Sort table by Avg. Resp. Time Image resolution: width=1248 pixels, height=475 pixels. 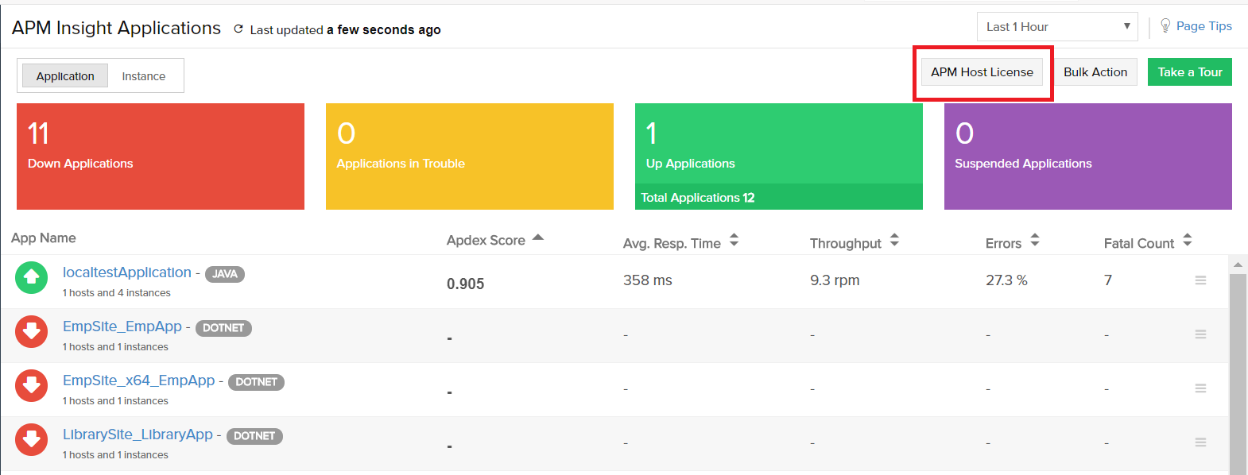[734, 240]
